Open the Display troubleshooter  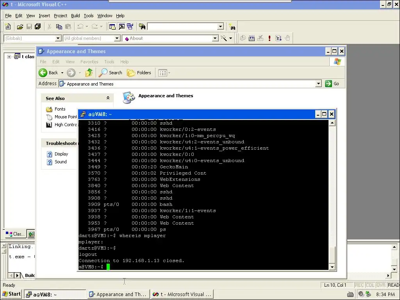pos(61,154)
